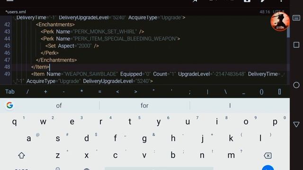The height and width of the screenshot is (170, 303).
Task: Tap the t key
Action: [130, 121]
